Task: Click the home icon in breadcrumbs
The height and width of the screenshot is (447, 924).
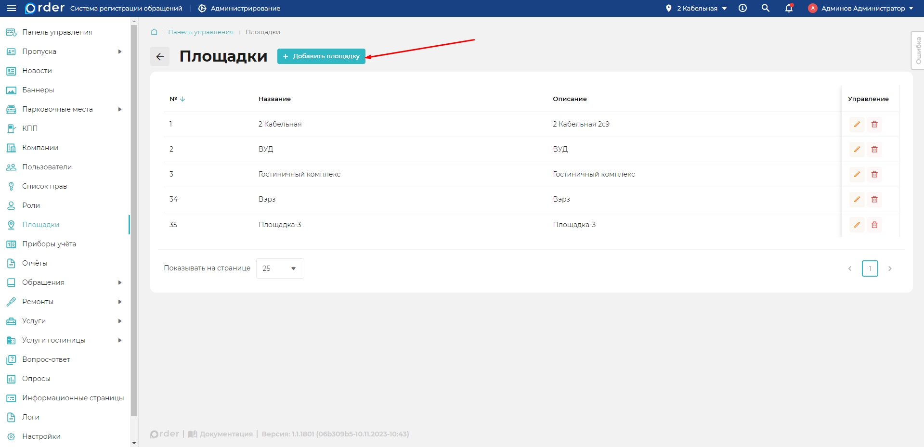Action: [154, 32]
